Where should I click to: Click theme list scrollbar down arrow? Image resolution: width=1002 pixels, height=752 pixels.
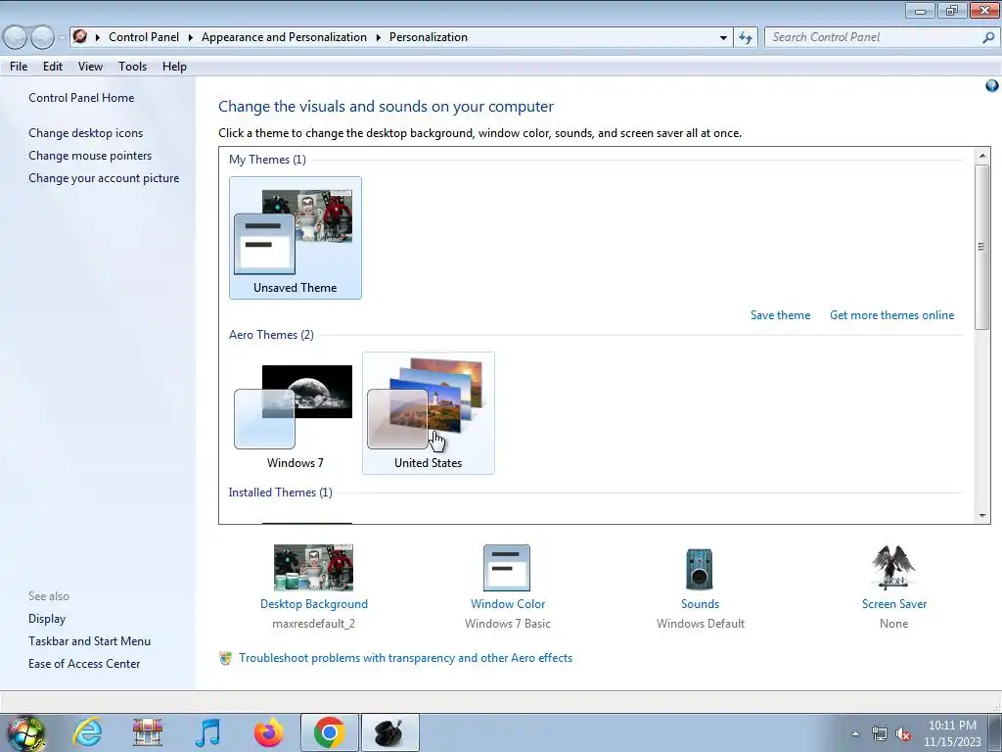(982, 515)
